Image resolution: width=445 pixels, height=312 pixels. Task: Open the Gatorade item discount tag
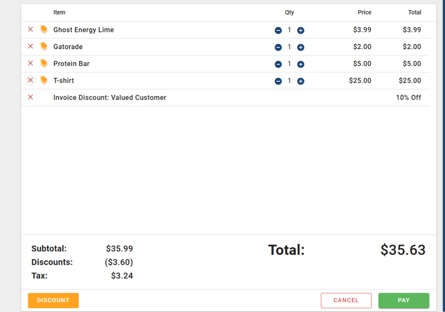coord(44,46)
